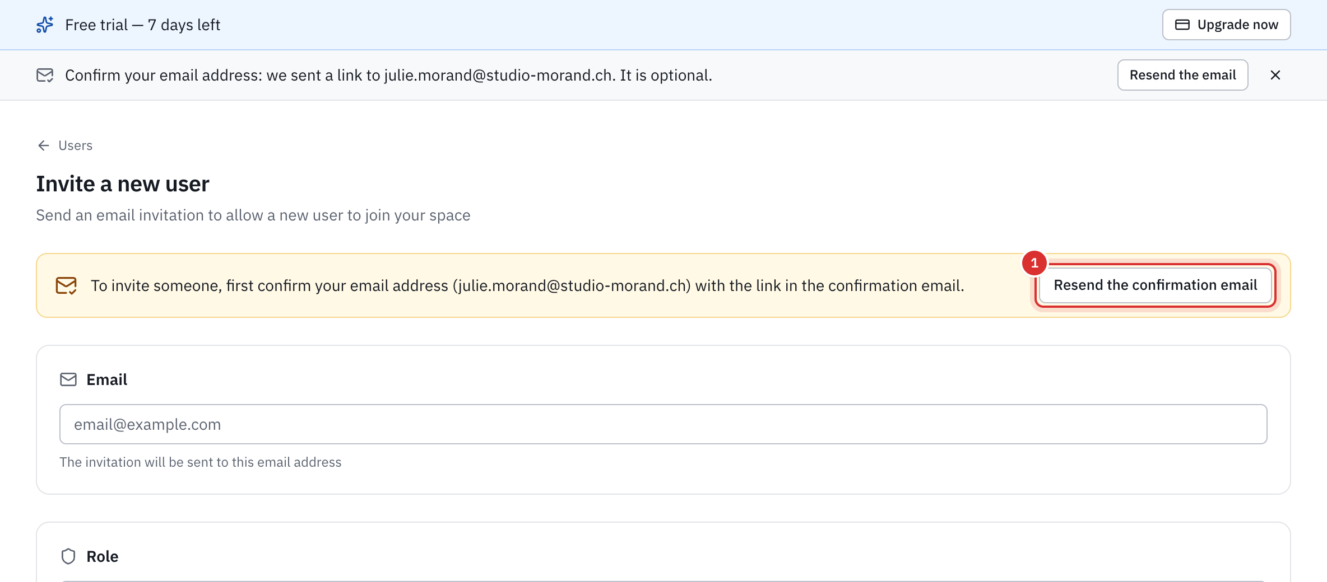Click the Email section heading
This screenshot has height=582, width=1327.
click(106, 379)
